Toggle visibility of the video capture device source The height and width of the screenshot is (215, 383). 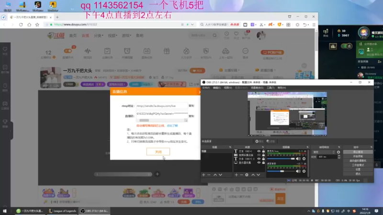[x=259, y=155]
